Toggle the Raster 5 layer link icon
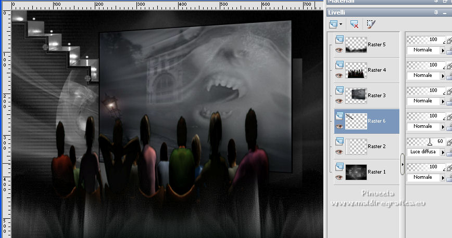452x238 pixels. point(449,40)
